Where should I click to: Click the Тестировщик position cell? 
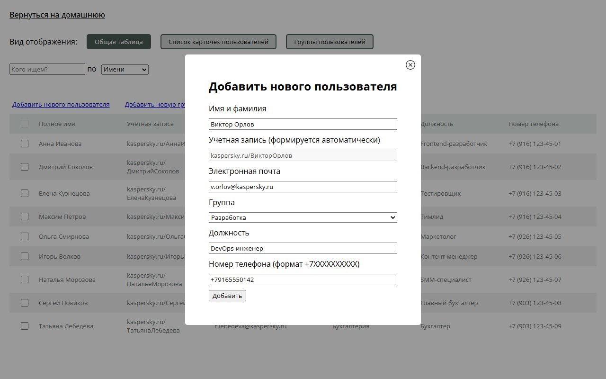point(441,193)
